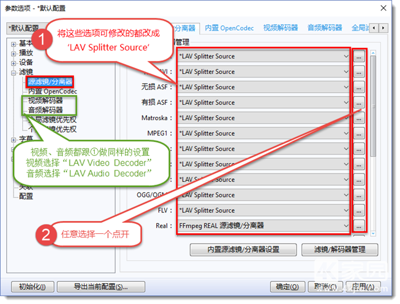Viewport: 400px width, 304px height.
Task: Expand the 播放 tree node
Action: [x=14, y=53]
